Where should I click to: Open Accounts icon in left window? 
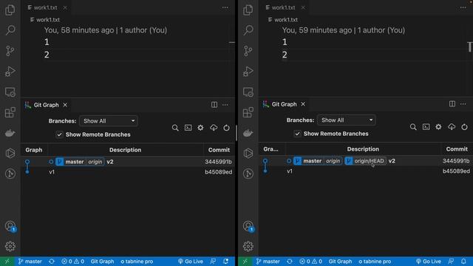tap(10, 226)
